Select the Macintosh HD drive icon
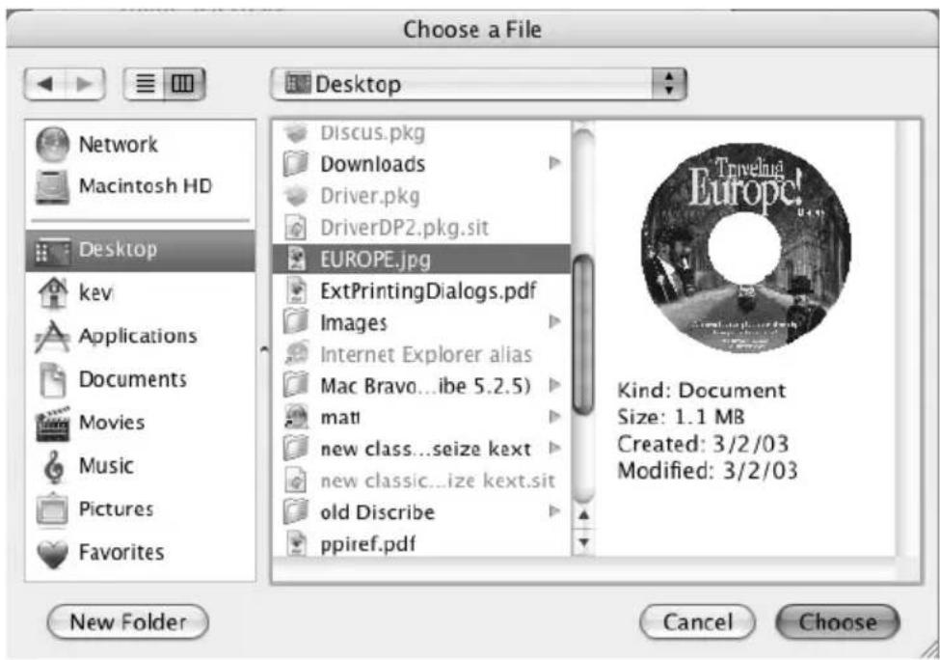 point(53,186)
